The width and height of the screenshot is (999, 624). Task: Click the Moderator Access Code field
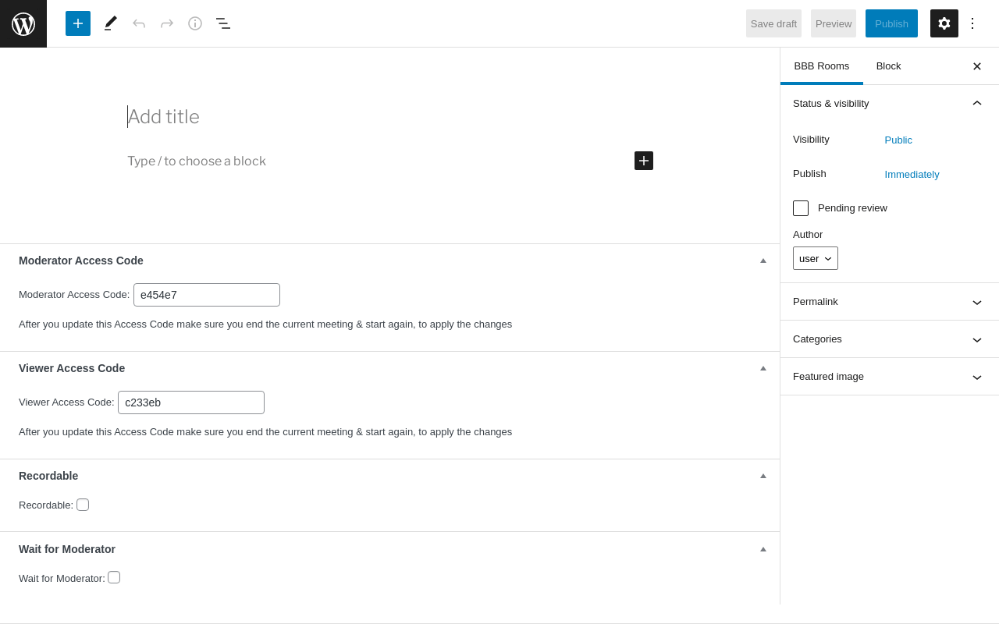click(207, 295)
